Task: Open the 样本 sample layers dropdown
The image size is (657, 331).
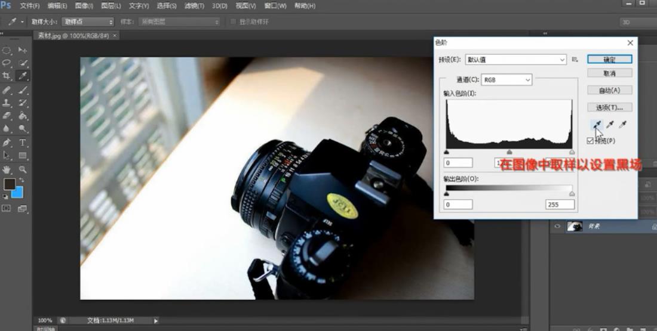Action: point(179,21)
